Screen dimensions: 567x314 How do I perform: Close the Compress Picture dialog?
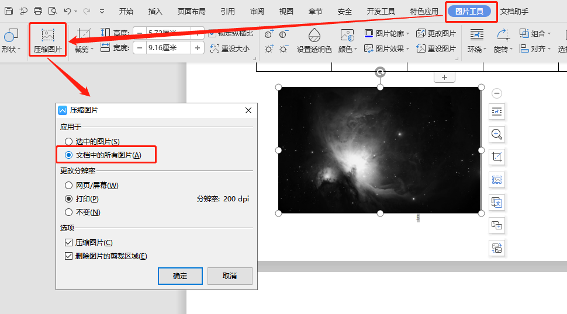point(248,110)
